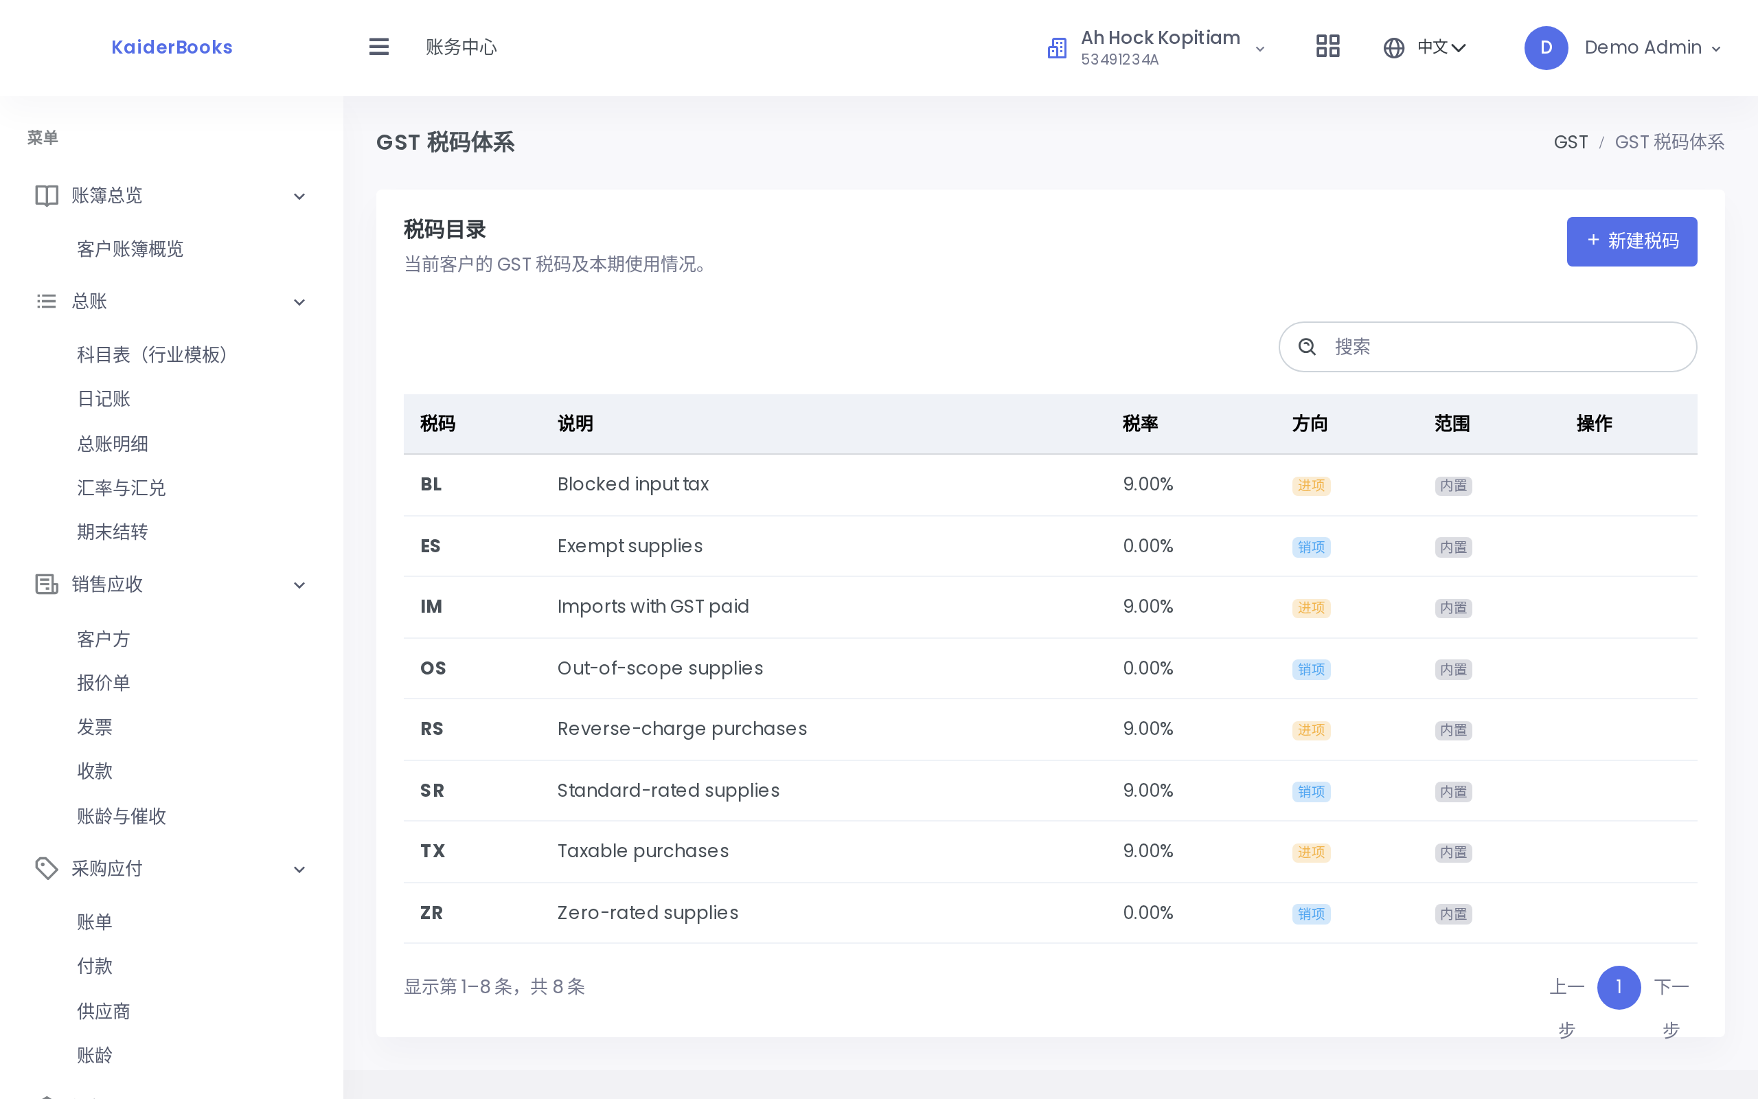Click the 内置 badge in SR row

(x=1454, y=791)
